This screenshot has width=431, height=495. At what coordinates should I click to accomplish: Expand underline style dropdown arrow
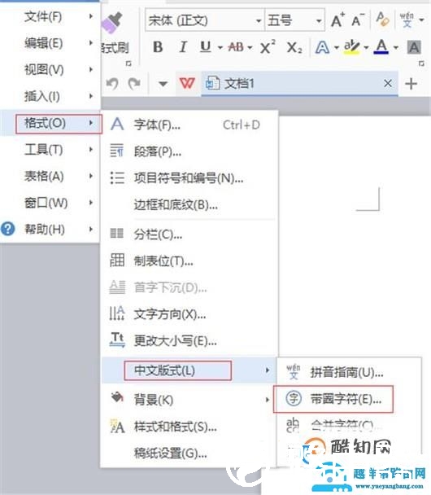[220, 48]
